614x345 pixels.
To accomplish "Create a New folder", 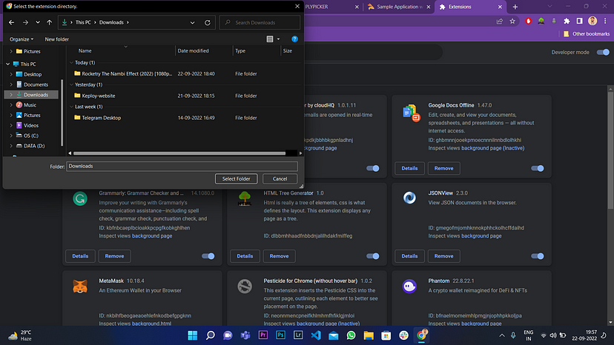I will [57, 39].
